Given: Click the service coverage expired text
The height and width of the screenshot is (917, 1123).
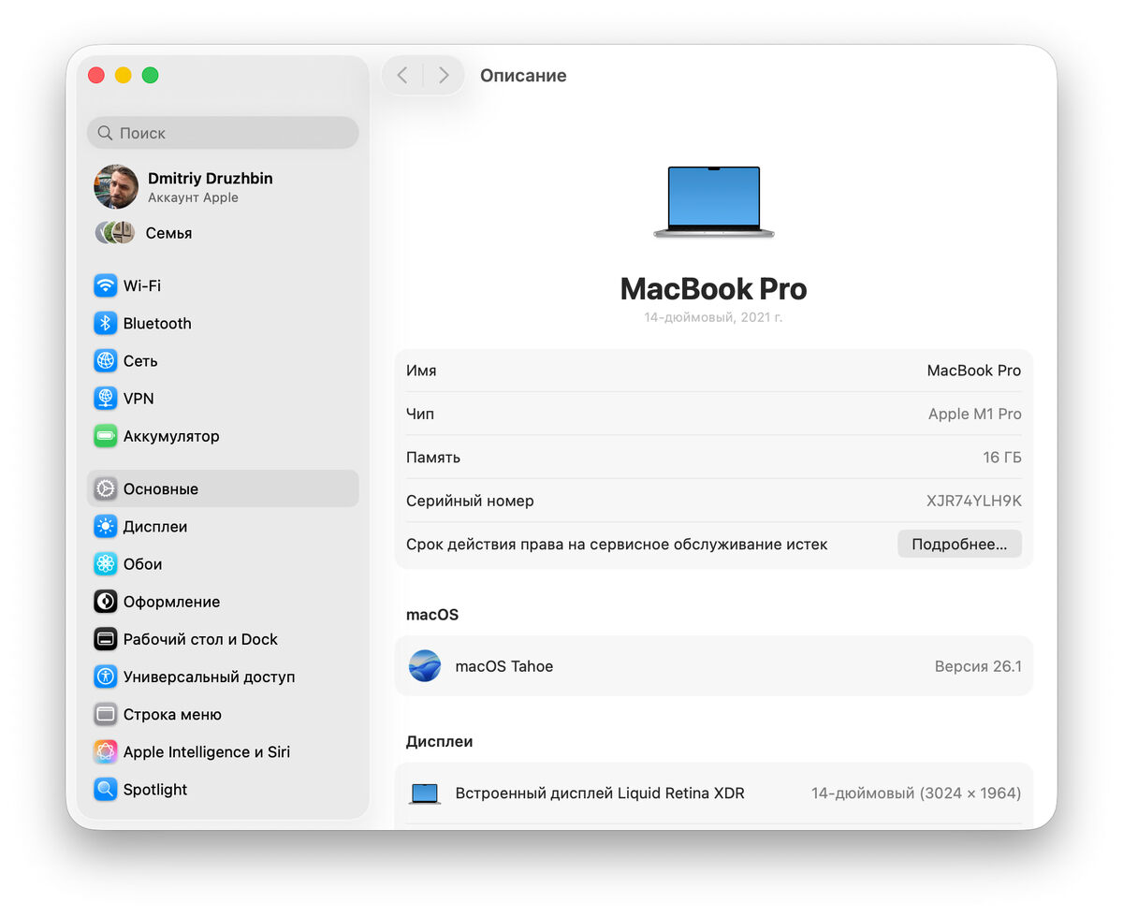Looking at the screenshot, I should click(x=617, y=544).
